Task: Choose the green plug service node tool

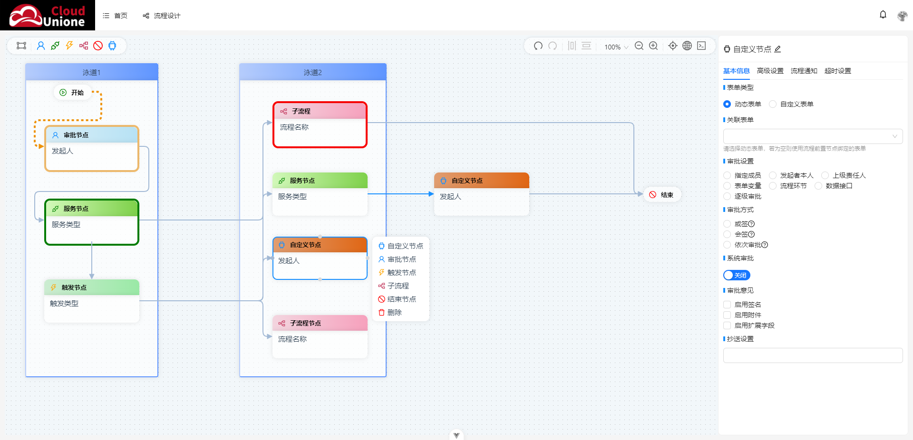Action: [x=55, y=46]
